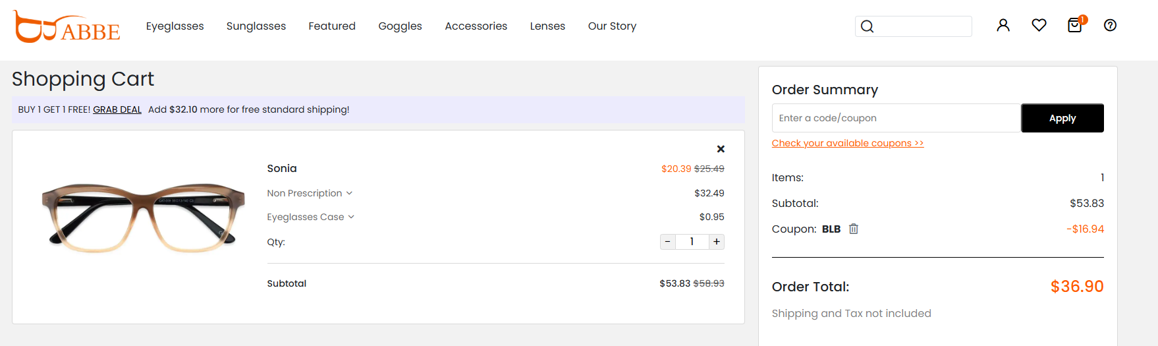Click the cart item count badge
This screenshot has width=1158, height=346.
[1083, 19]
